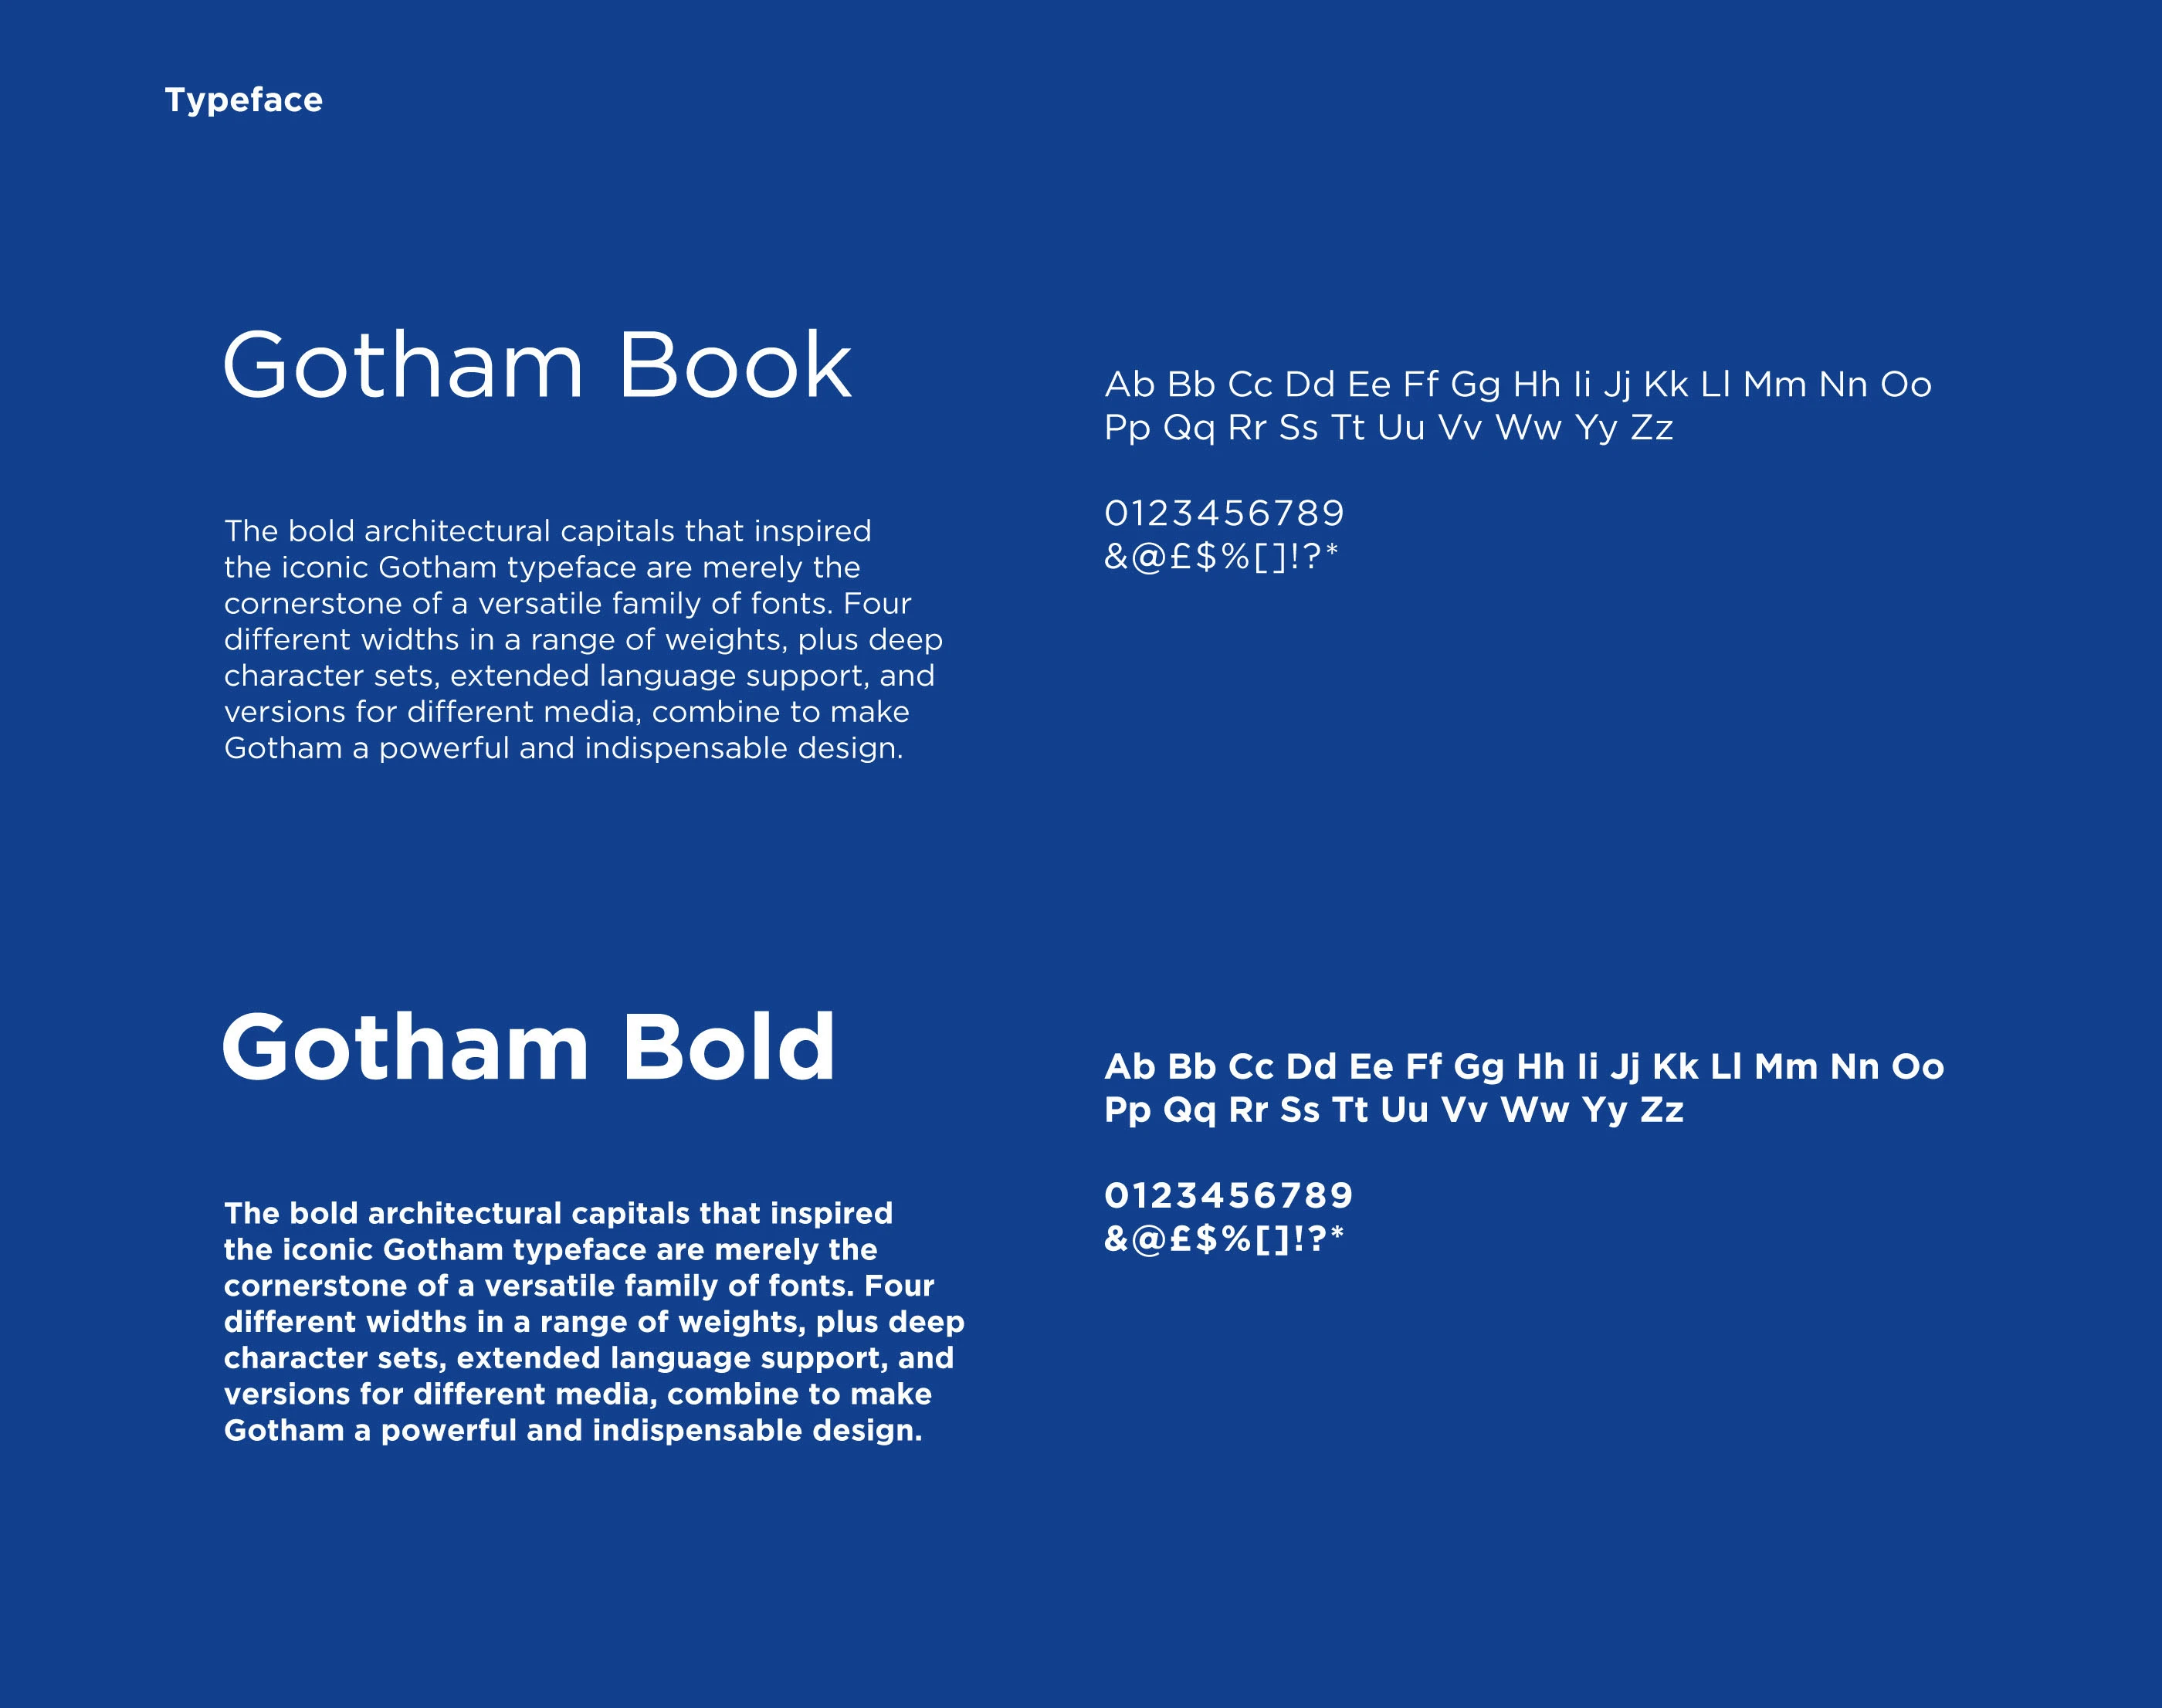Click the light 'Pp' letter pair
The width and height of the screenshot is (2162, 1708).
tap(1127, 428)
